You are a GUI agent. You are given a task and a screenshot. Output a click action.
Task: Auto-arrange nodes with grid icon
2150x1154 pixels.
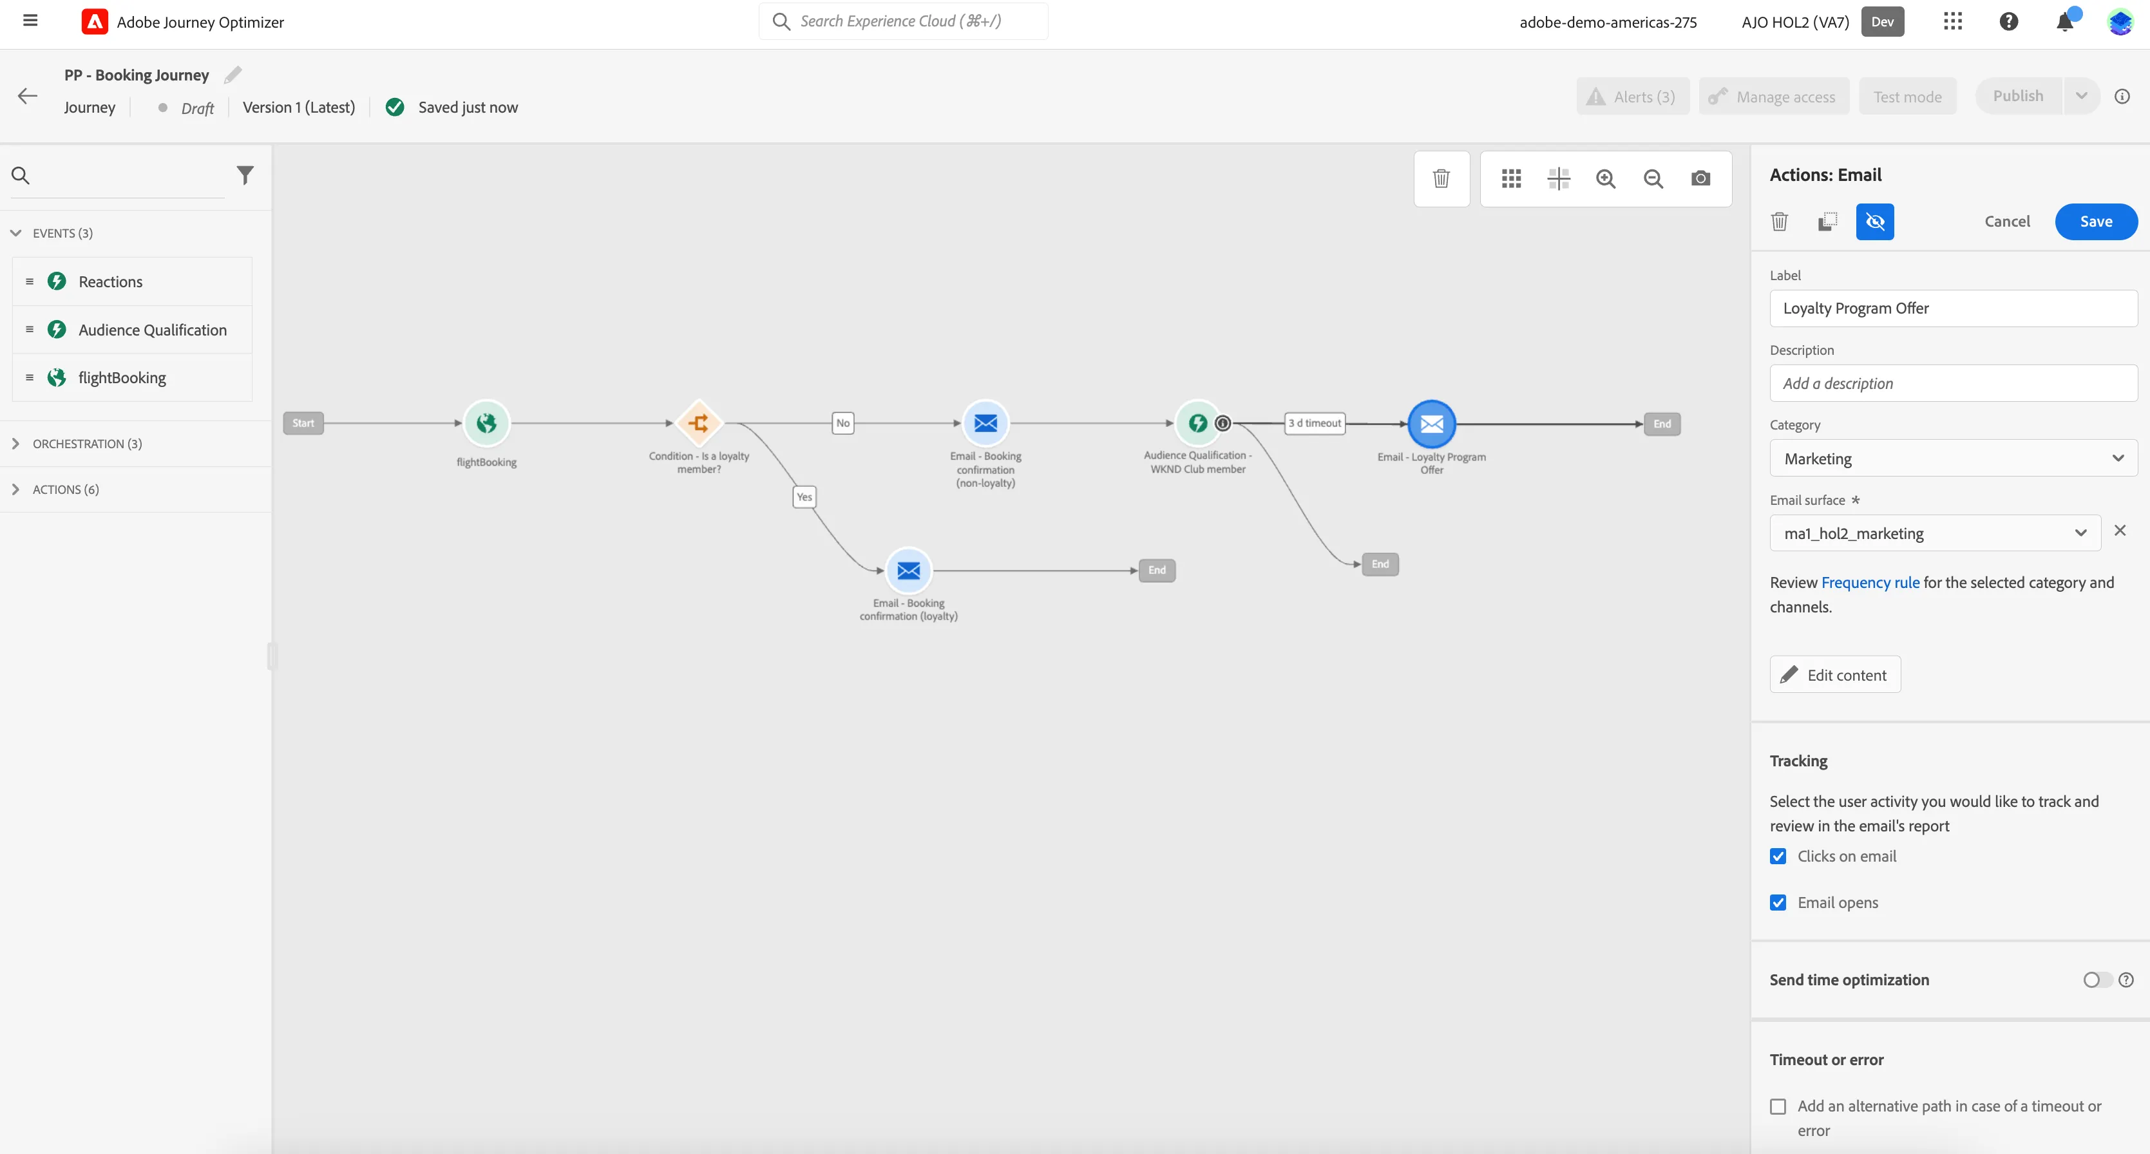(x=1512, y=178)
